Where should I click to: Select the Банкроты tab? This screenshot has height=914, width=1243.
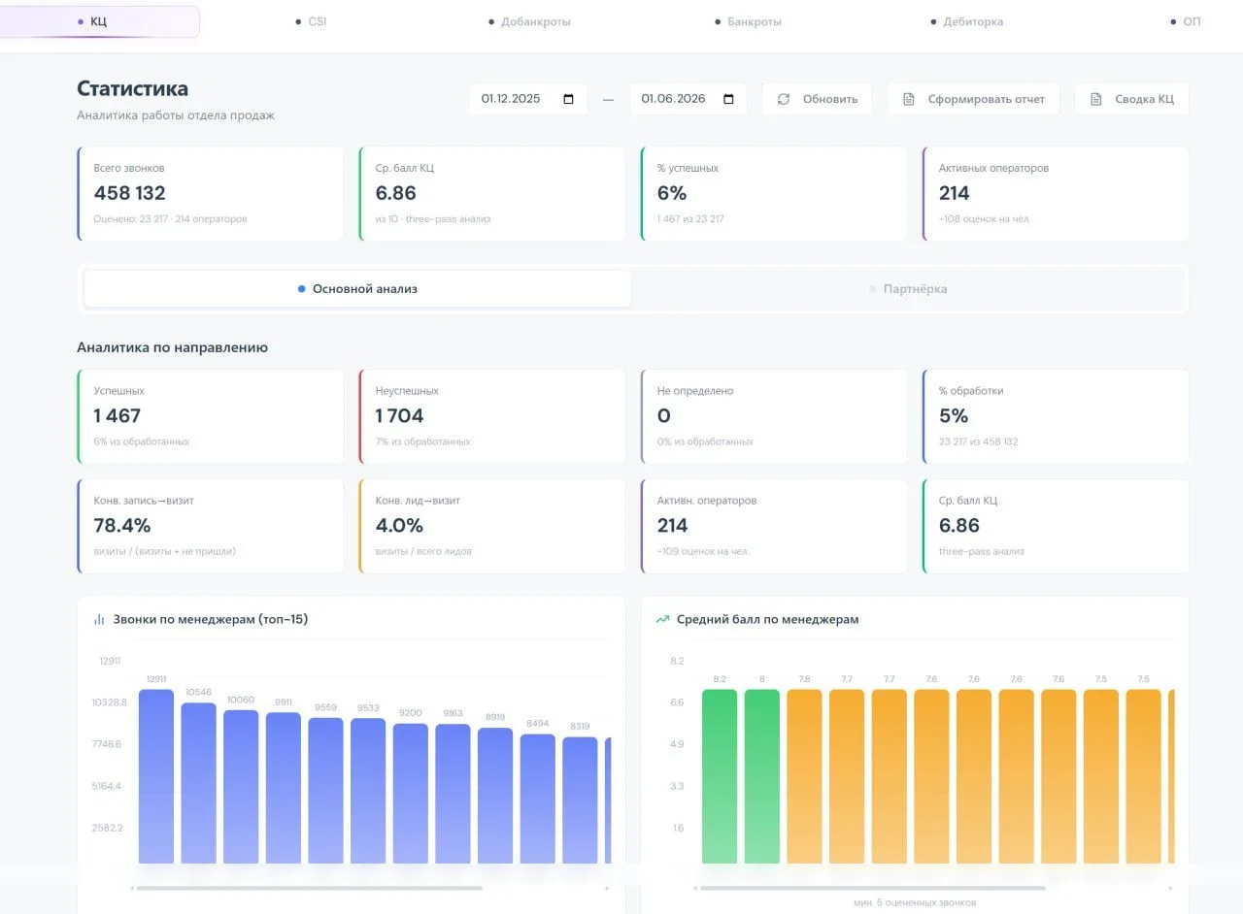pyautogui.click(x=748, y=21)
